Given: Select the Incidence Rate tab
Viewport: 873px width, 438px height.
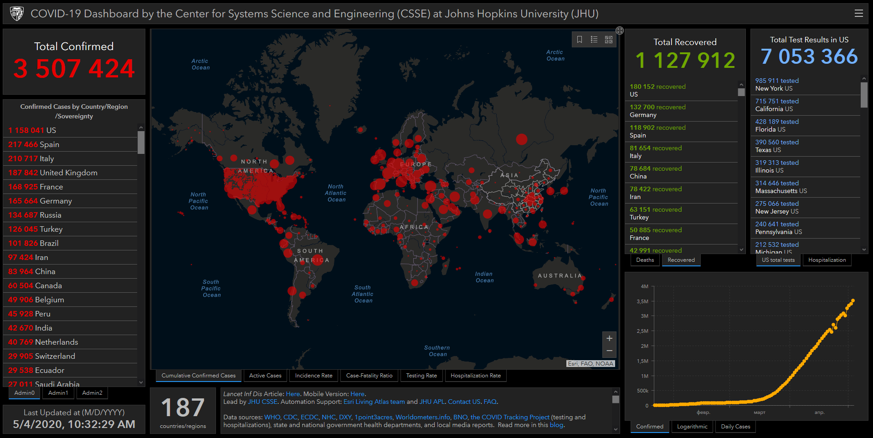Looking at the screenshot, I should point(313,376).
